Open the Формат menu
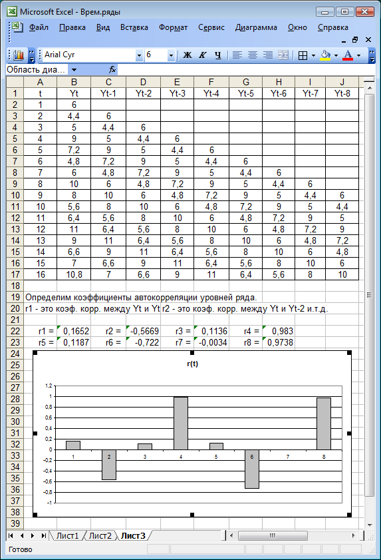This screenshot has width=381, height=560. [174, 27]
